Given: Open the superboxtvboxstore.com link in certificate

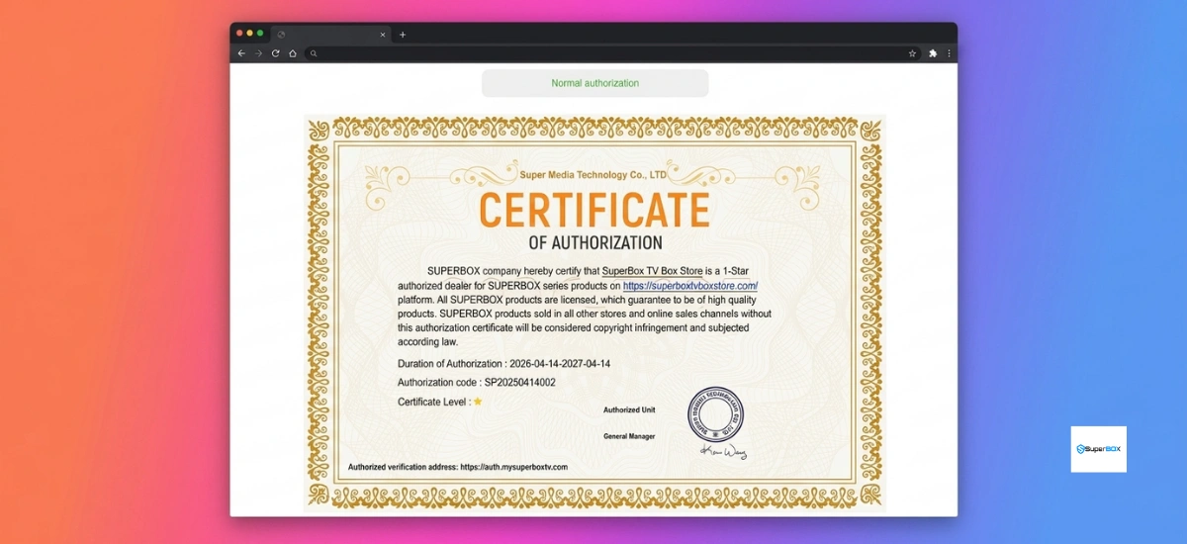Looking at the screenshot, I should 690,286.
